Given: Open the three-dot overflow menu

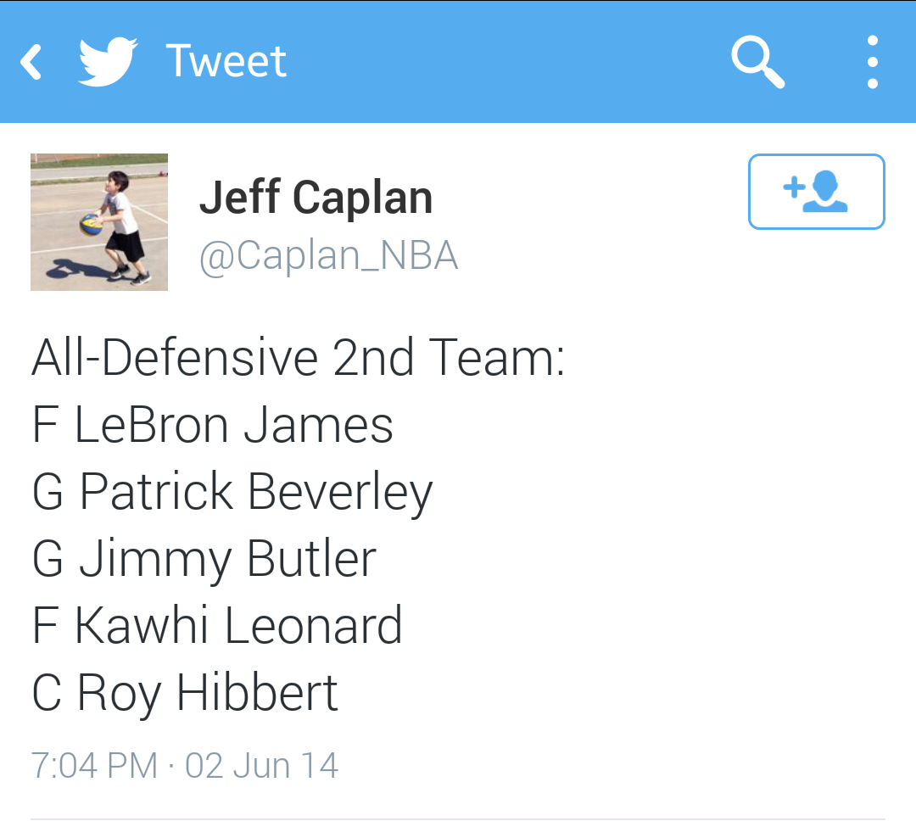Looking at the screenshot, I should coord(872,62).
